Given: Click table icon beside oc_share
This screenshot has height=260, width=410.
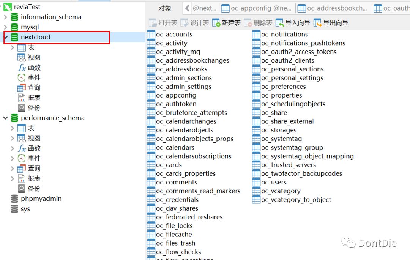Looking at the screenshot, I should pyautogui.click(x=256, y=113).
